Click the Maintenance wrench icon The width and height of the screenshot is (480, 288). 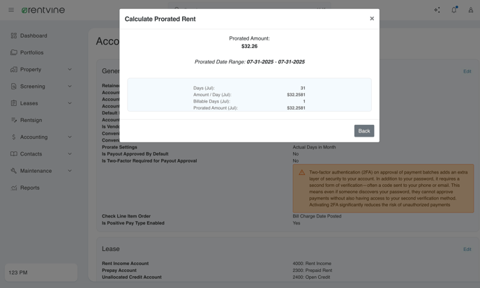coord(13,170)
